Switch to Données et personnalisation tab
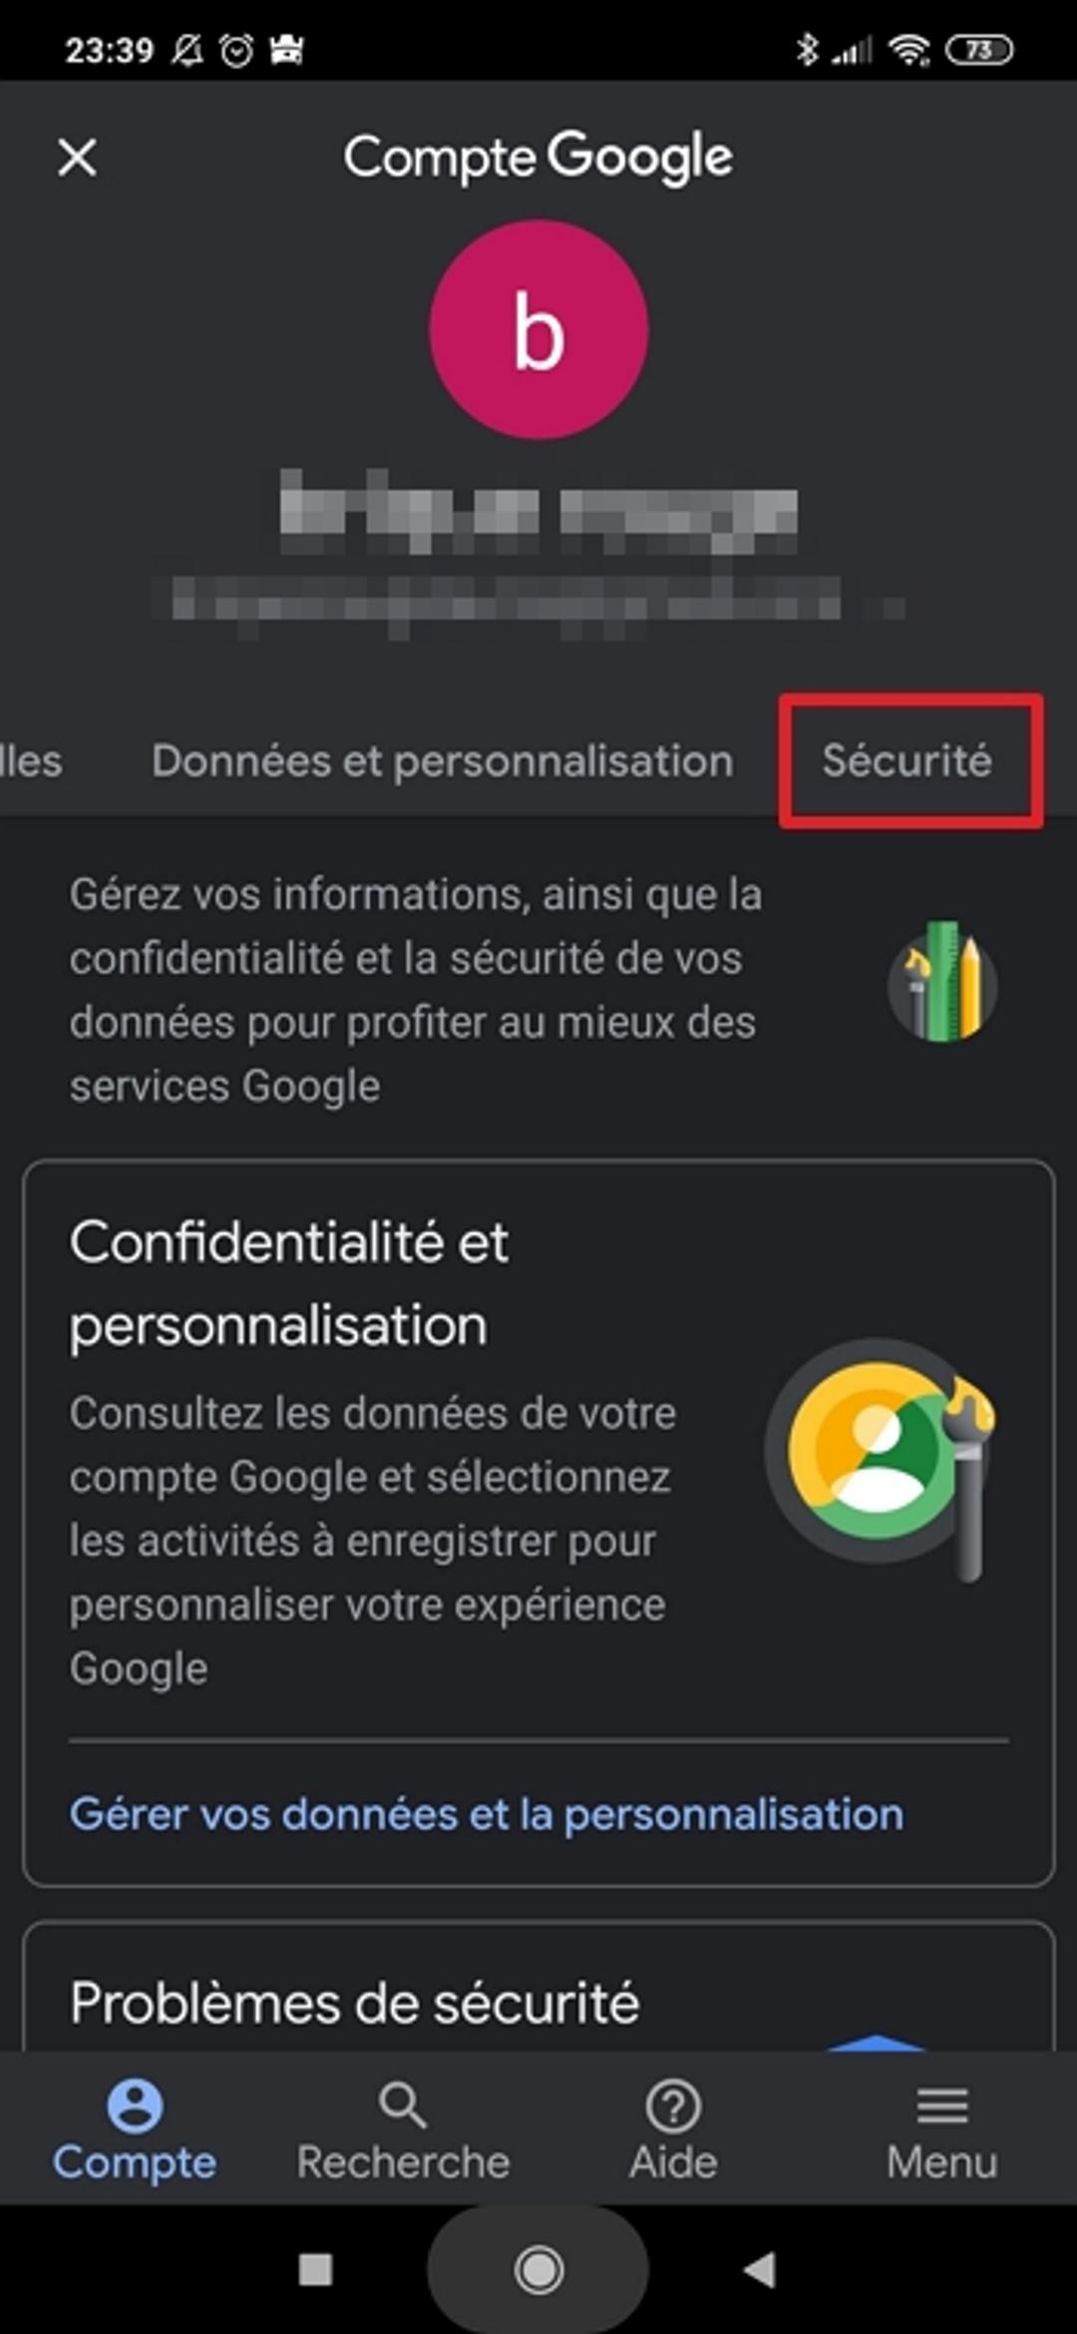The height and width of the screenshot is (2334, 1077). pyautogui.click(x=442, y=761)
